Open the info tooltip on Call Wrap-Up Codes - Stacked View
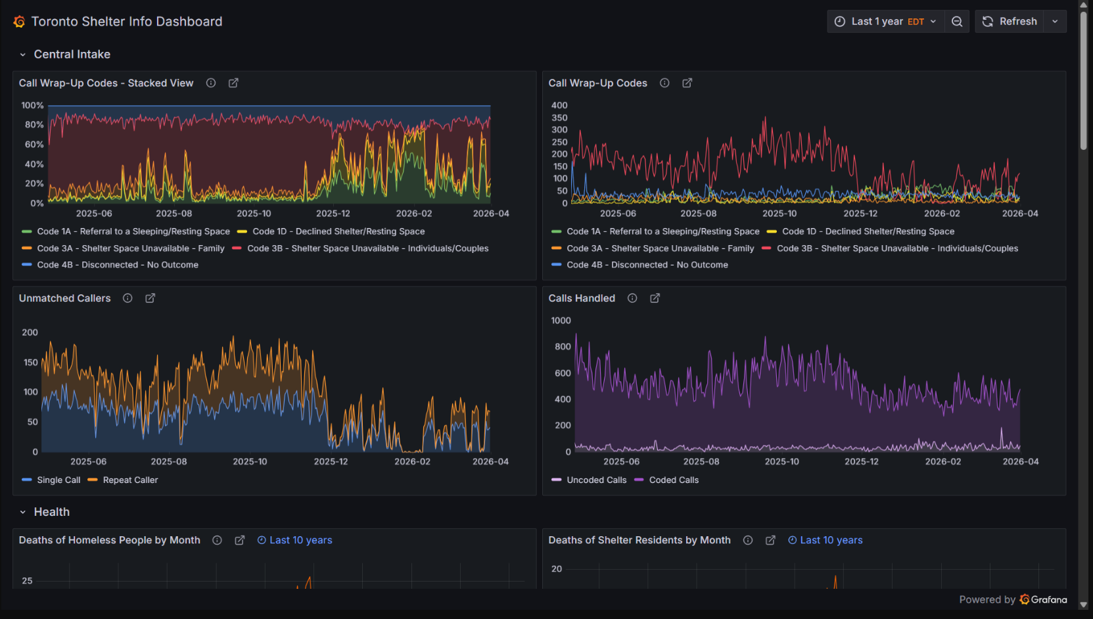 click(210, 83)
